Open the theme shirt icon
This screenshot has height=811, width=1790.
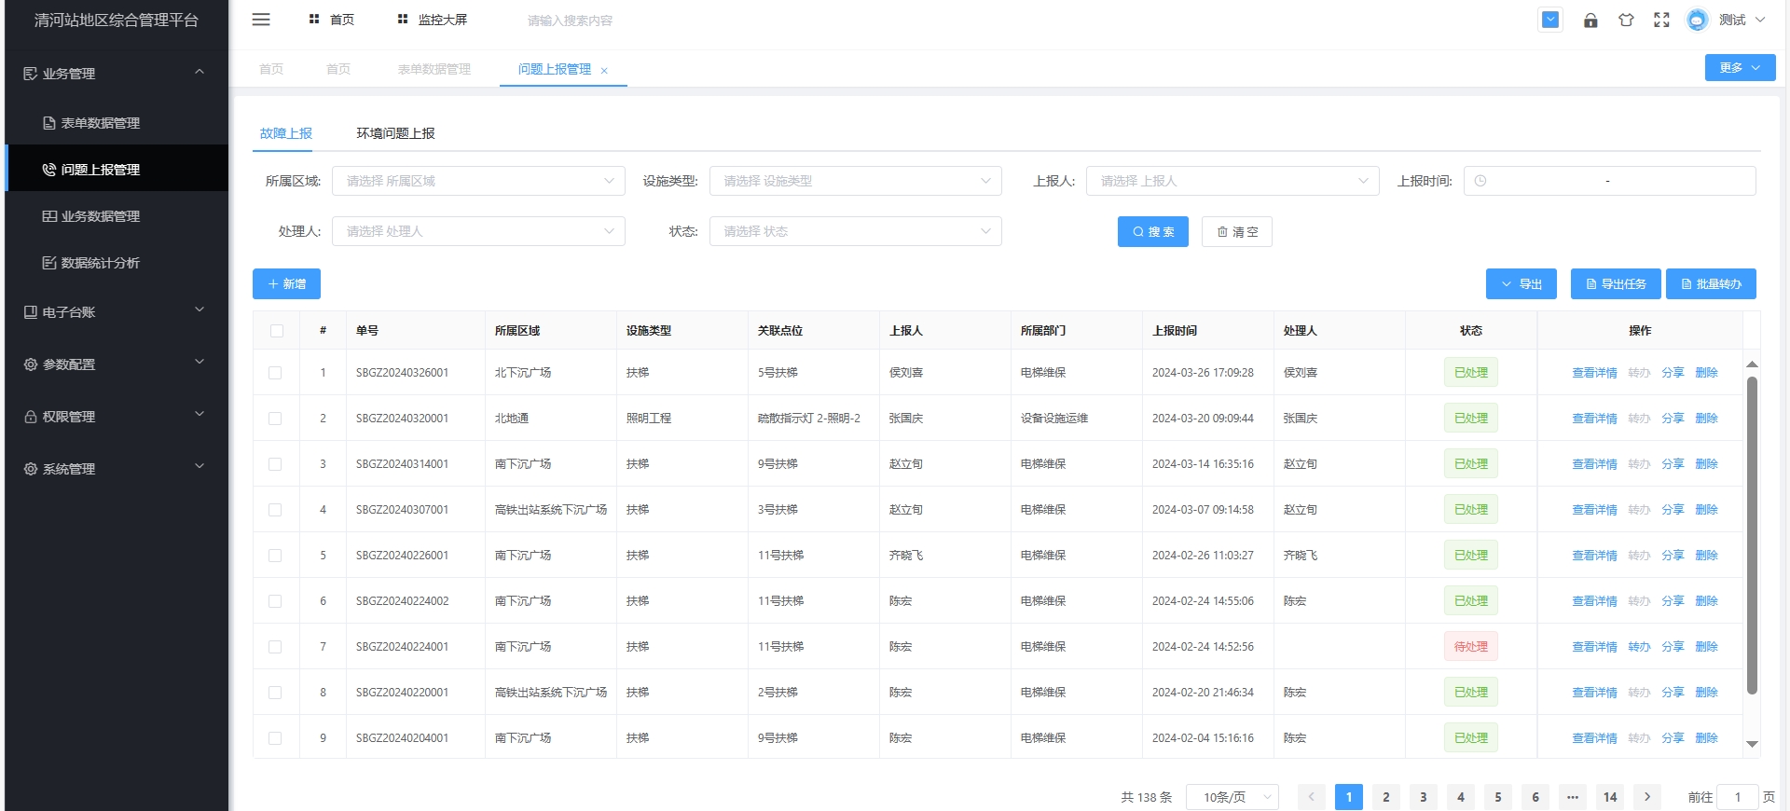1626,20
